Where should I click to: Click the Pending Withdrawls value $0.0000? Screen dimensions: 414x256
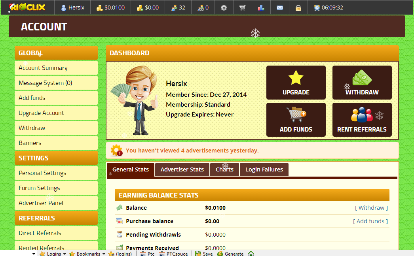215,235
